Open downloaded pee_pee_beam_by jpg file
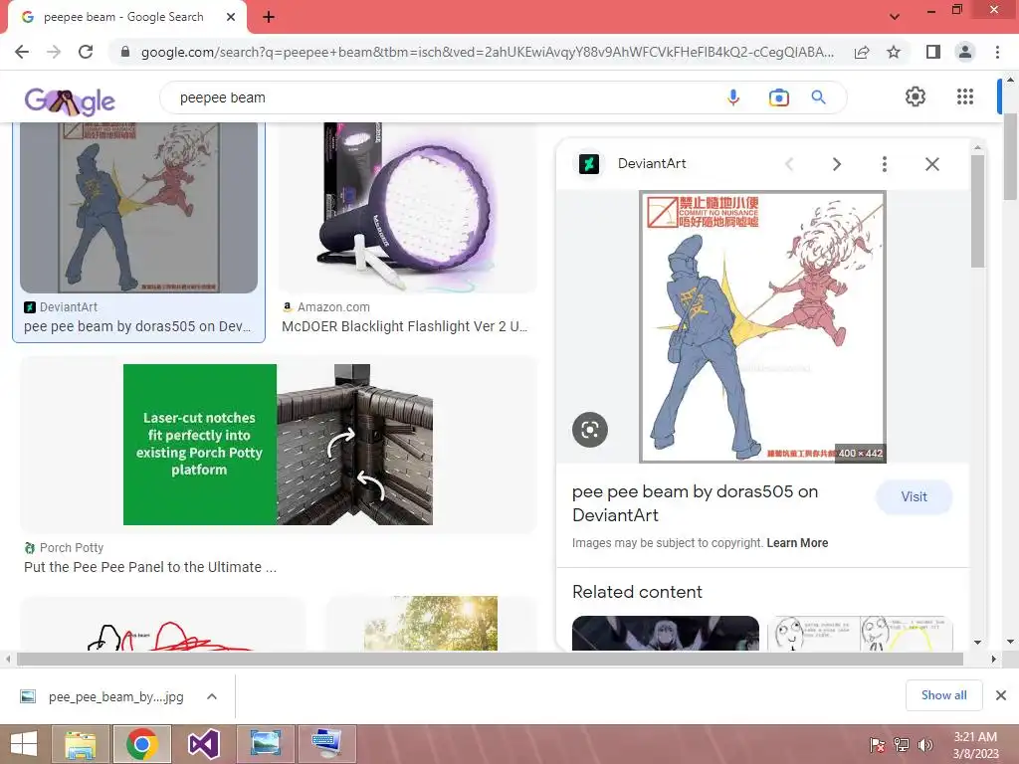 pos(115,697)
